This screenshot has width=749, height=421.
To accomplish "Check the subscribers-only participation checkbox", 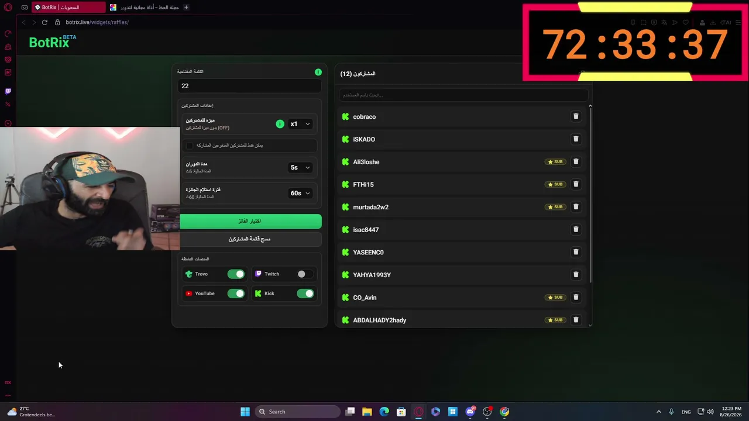I will tap(189, 145).
